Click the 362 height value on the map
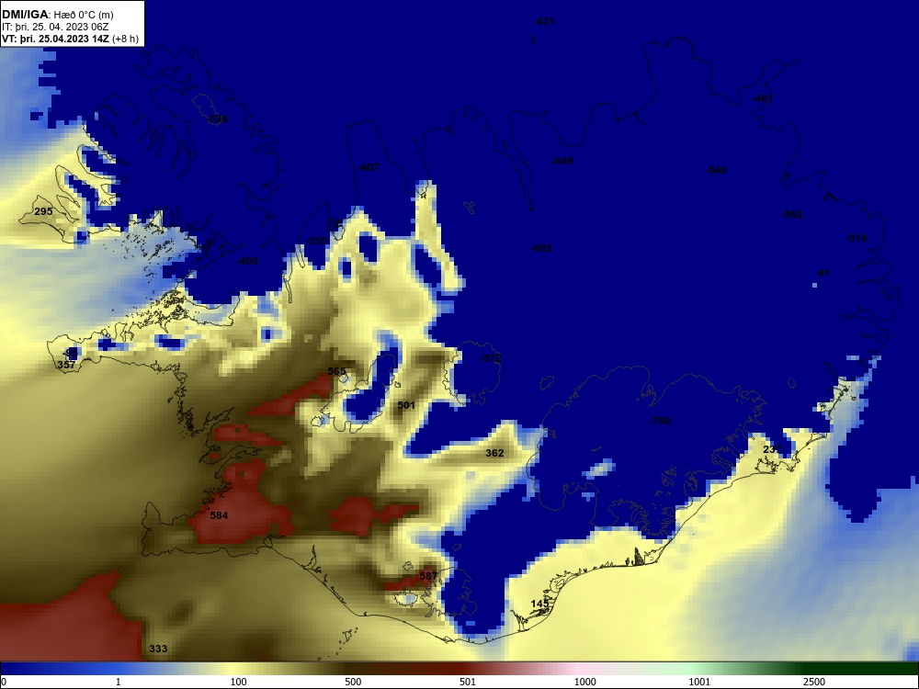This screenshot has width=919, height=689. [494, 453]
